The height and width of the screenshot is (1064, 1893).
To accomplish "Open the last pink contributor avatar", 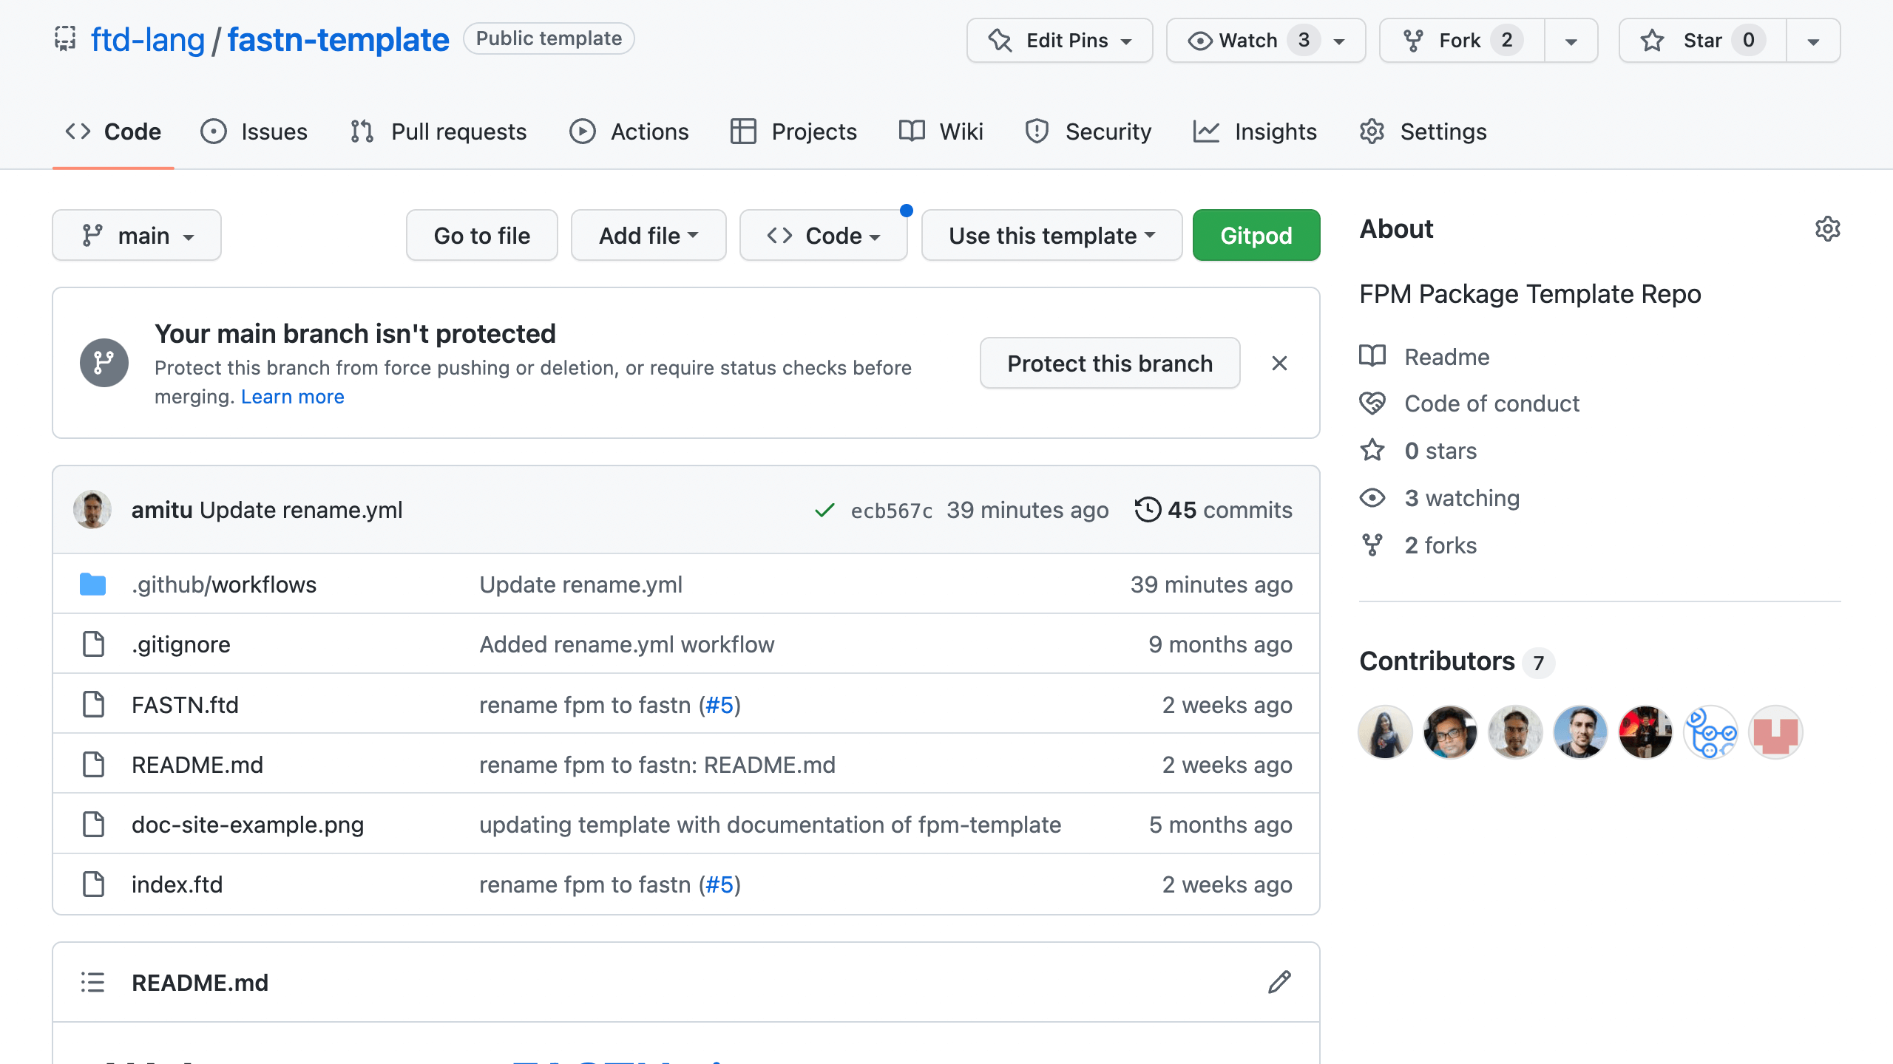I will click(x=1775, y=732).
